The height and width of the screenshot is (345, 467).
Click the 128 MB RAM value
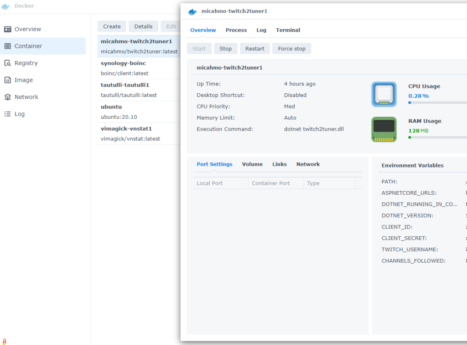419,131
